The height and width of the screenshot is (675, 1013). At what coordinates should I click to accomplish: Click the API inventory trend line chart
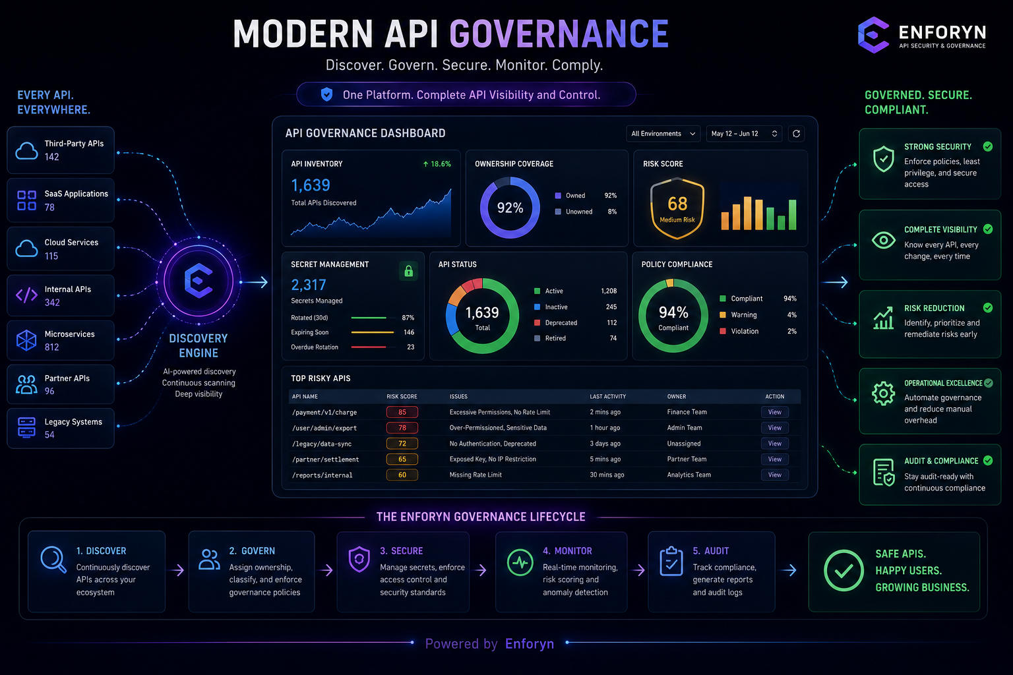point(371,214)
